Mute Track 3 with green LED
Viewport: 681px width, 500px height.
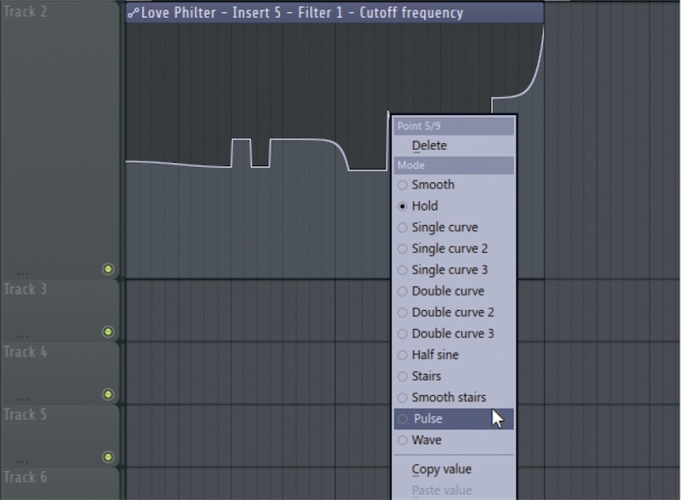point(108,332)
